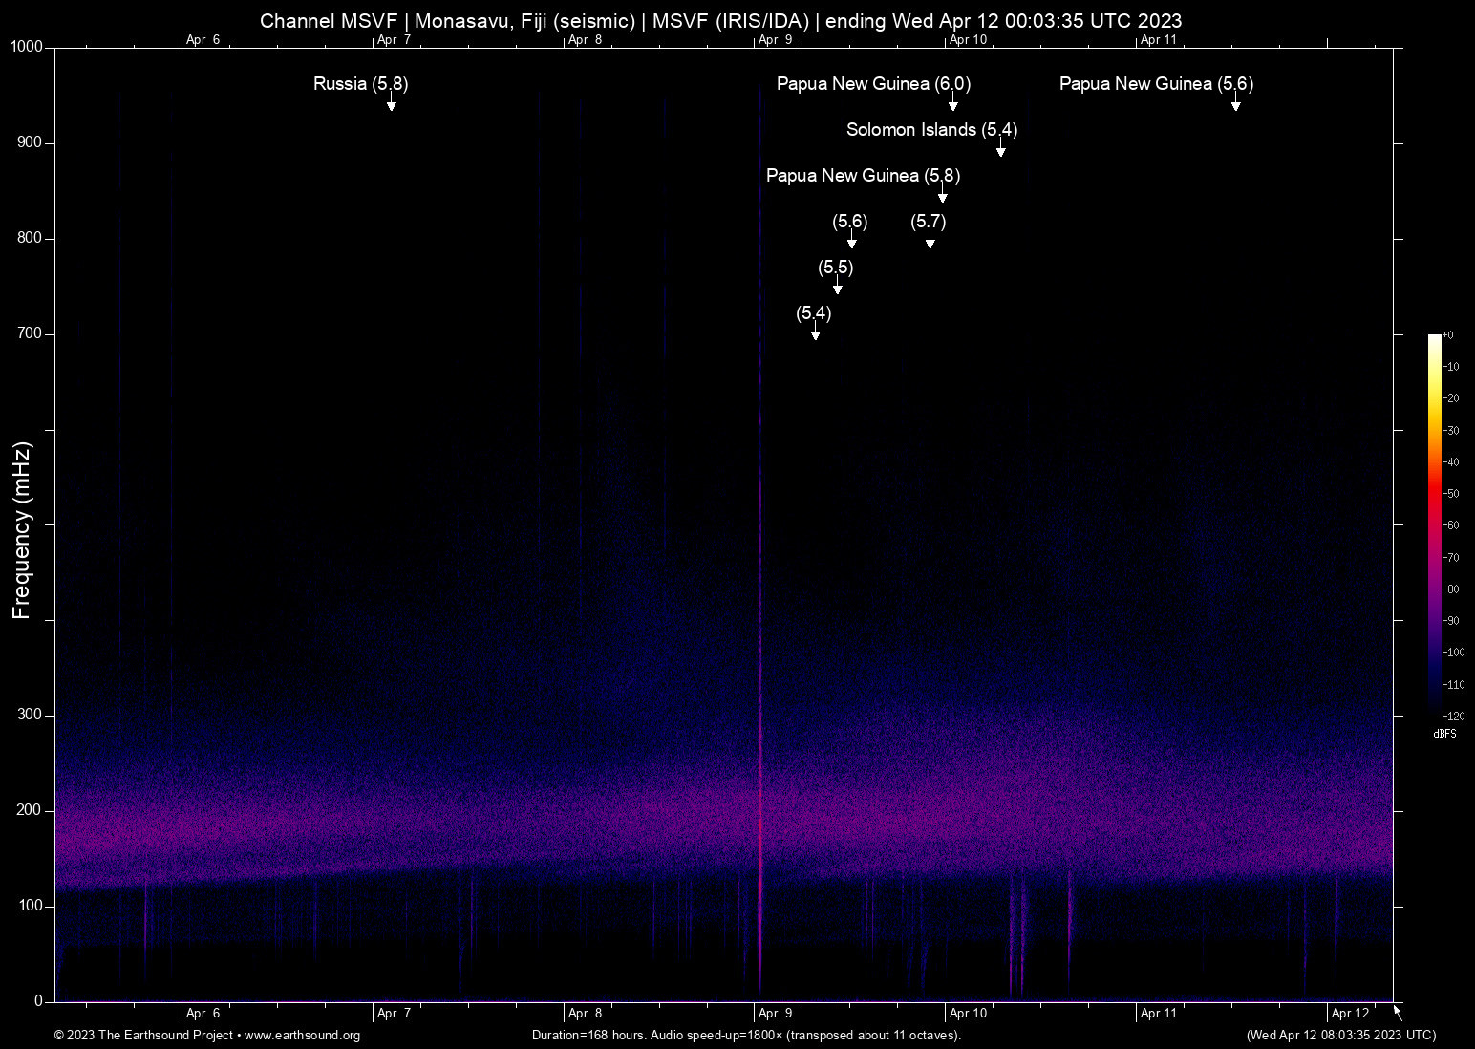Select the Papua New Guinea (5.8) arrow marker
This screenshot has height=1049, width=1475.
[x=942, y=198]
